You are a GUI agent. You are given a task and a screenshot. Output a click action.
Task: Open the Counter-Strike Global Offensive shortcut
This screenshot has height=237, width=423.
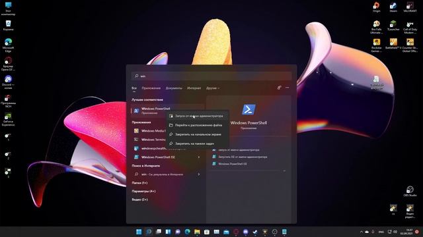(x=410, y=45)
